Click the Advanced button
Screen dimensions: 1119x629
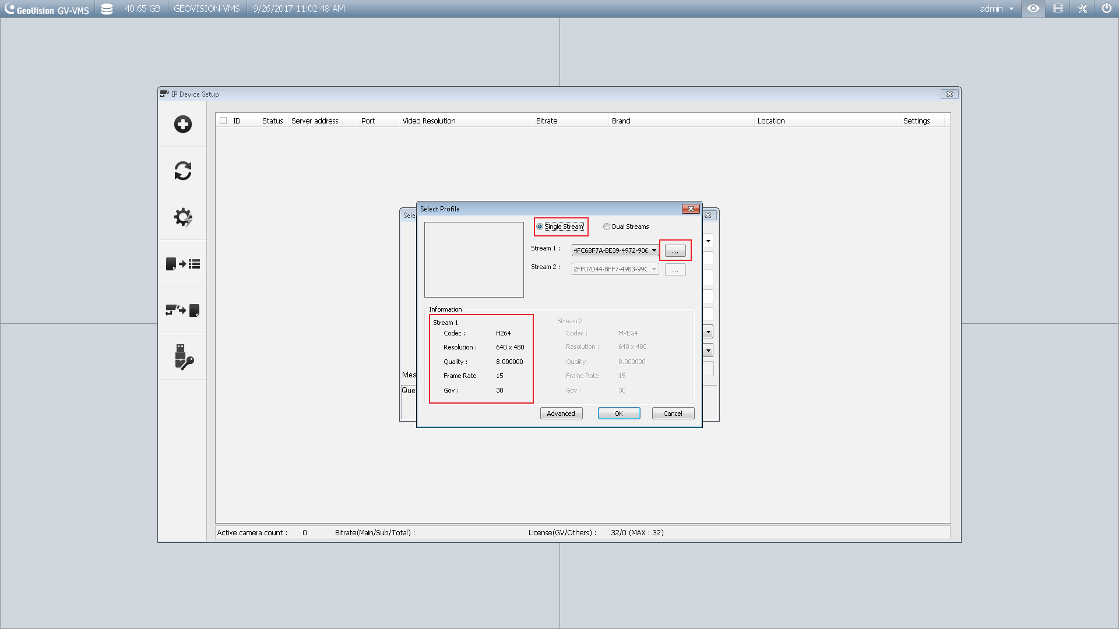coord(561,414)
